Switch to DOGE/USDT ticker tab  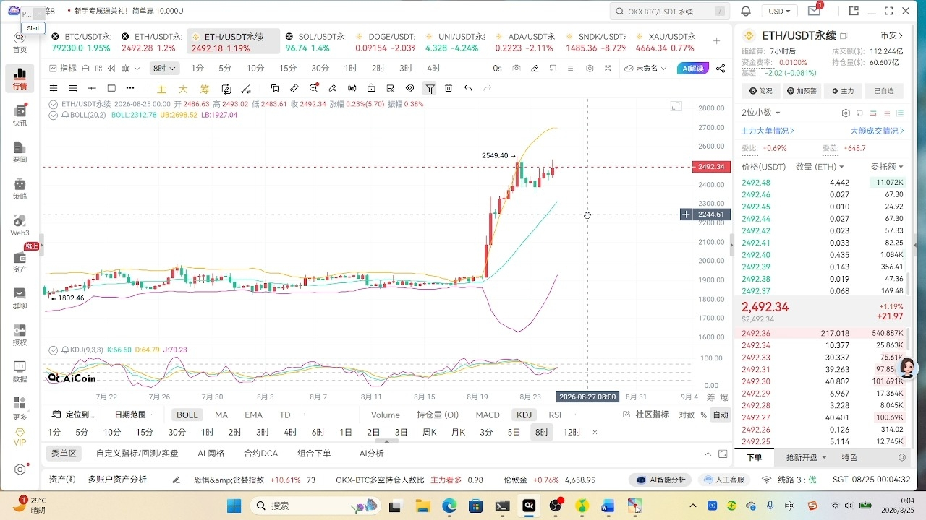pos(385,42)
